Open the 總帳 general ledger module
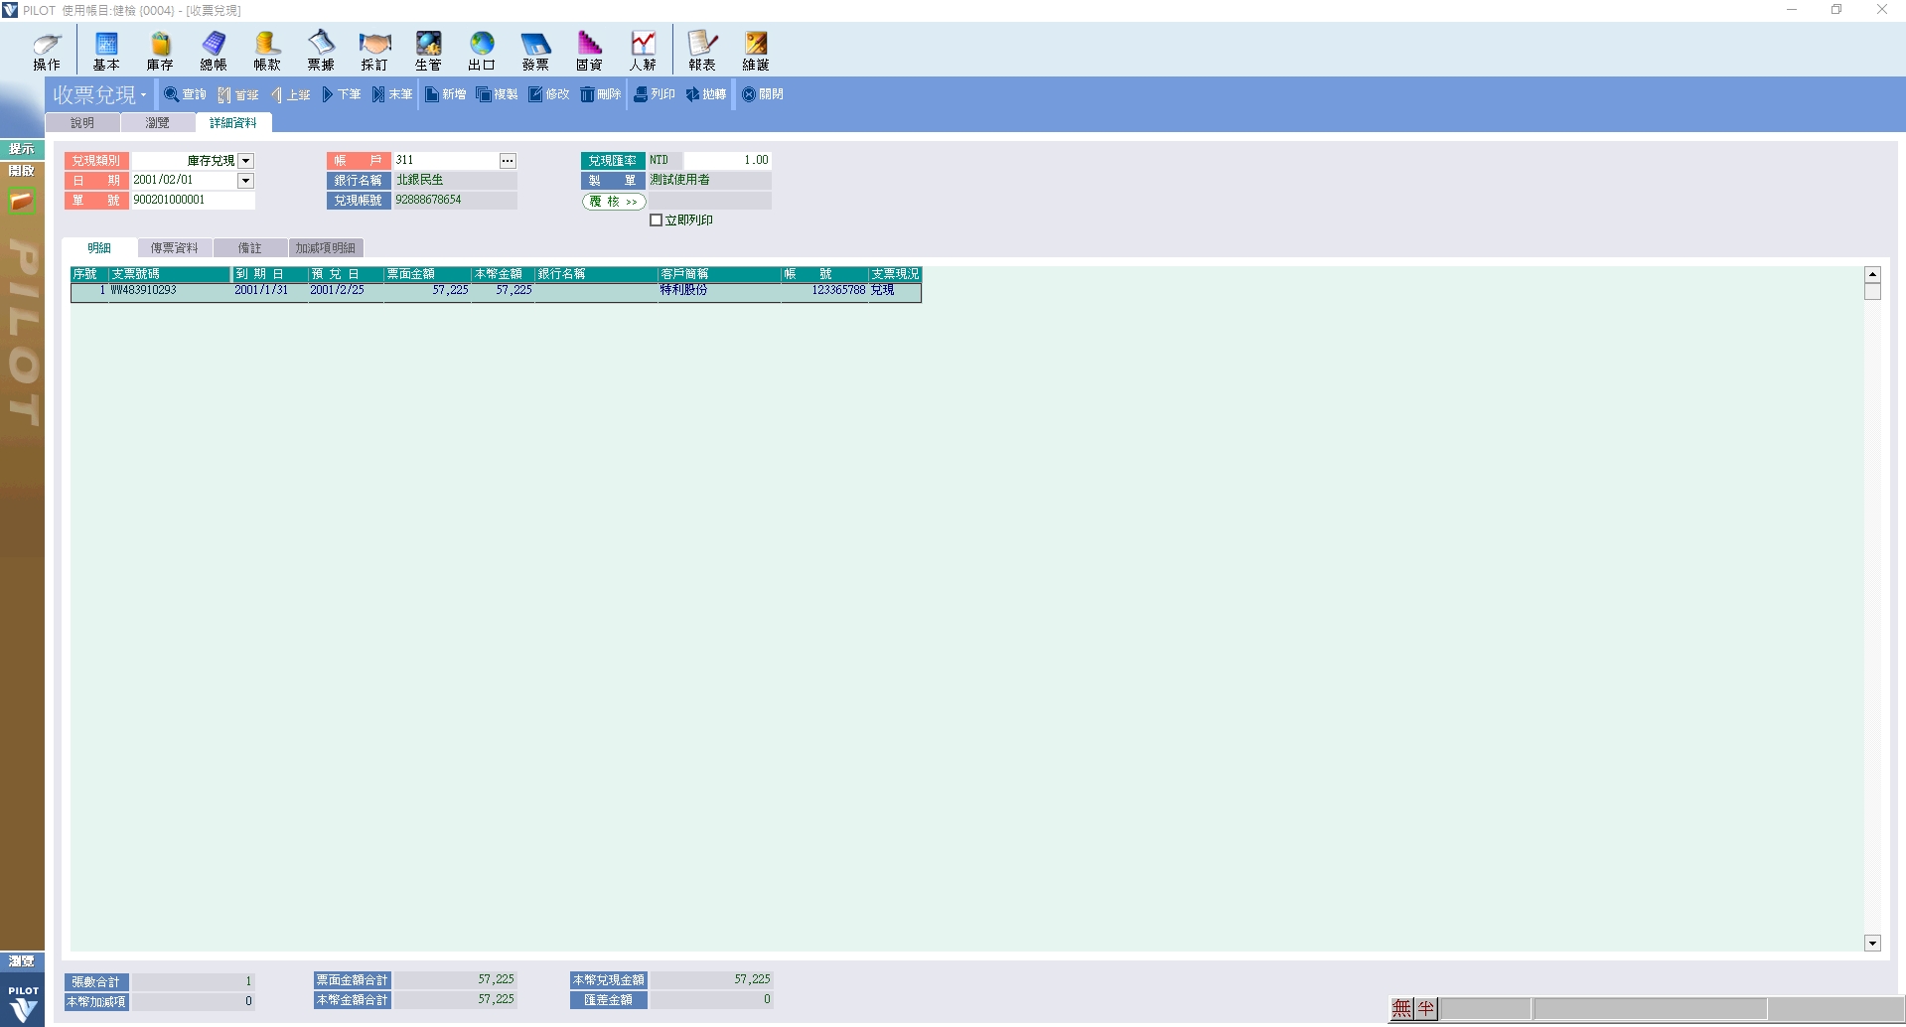Screen dimensions: 1906x1027 pyautogui.click(x=214, y=51)
